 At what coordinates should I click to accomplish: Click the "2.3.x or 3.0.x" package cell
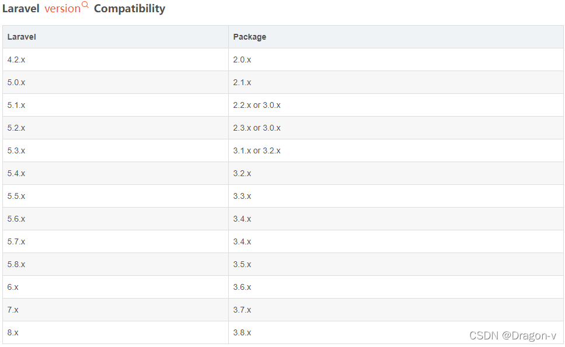pos(257,128)
